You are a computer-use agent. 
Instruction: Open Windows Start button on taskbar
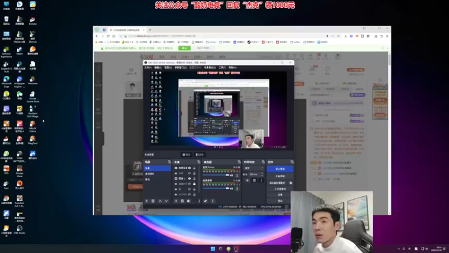pos(213,249)
